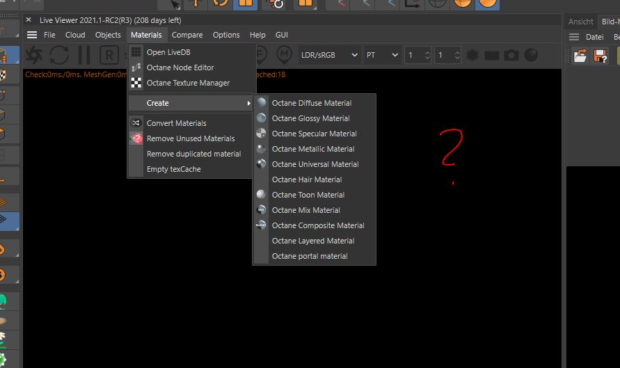This screenshot has width=620, height=368.
Task: Open the Options menu
Action: tap(226, 35)
